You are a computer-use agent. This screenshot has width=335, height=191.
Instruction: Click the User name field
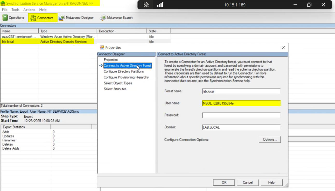241,103
